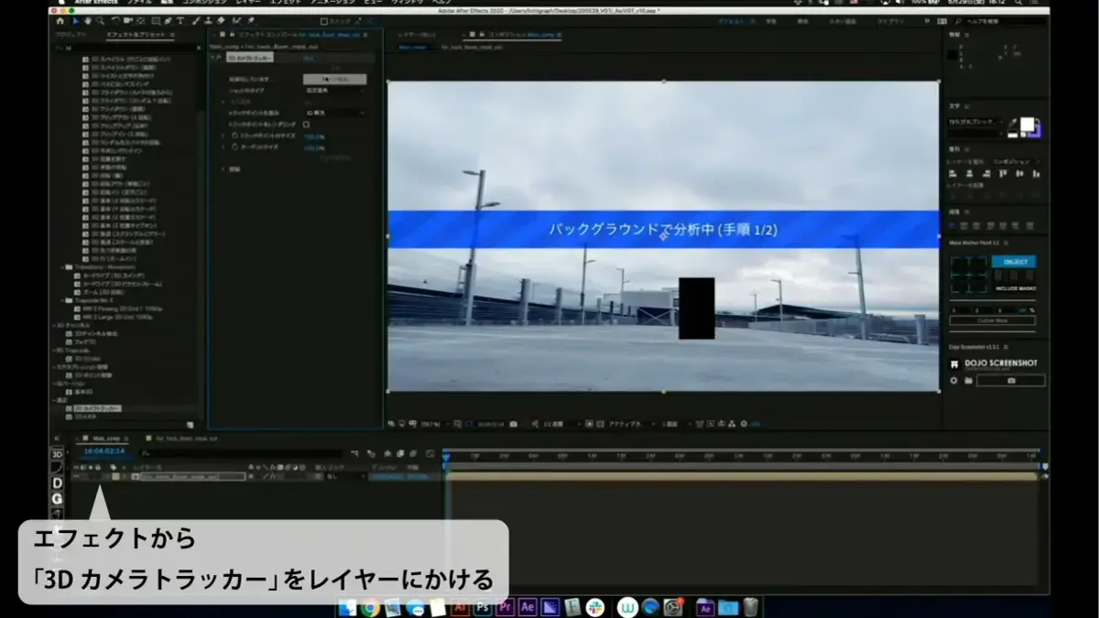Click the 3D plugin button left of the timeline
The height and width of the screenshot is (618, 1099).
[57, 454]
